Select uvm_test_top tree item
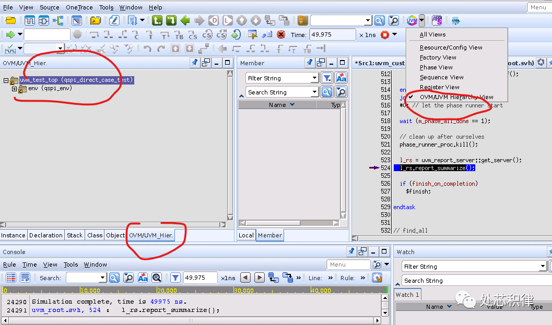 76,80
